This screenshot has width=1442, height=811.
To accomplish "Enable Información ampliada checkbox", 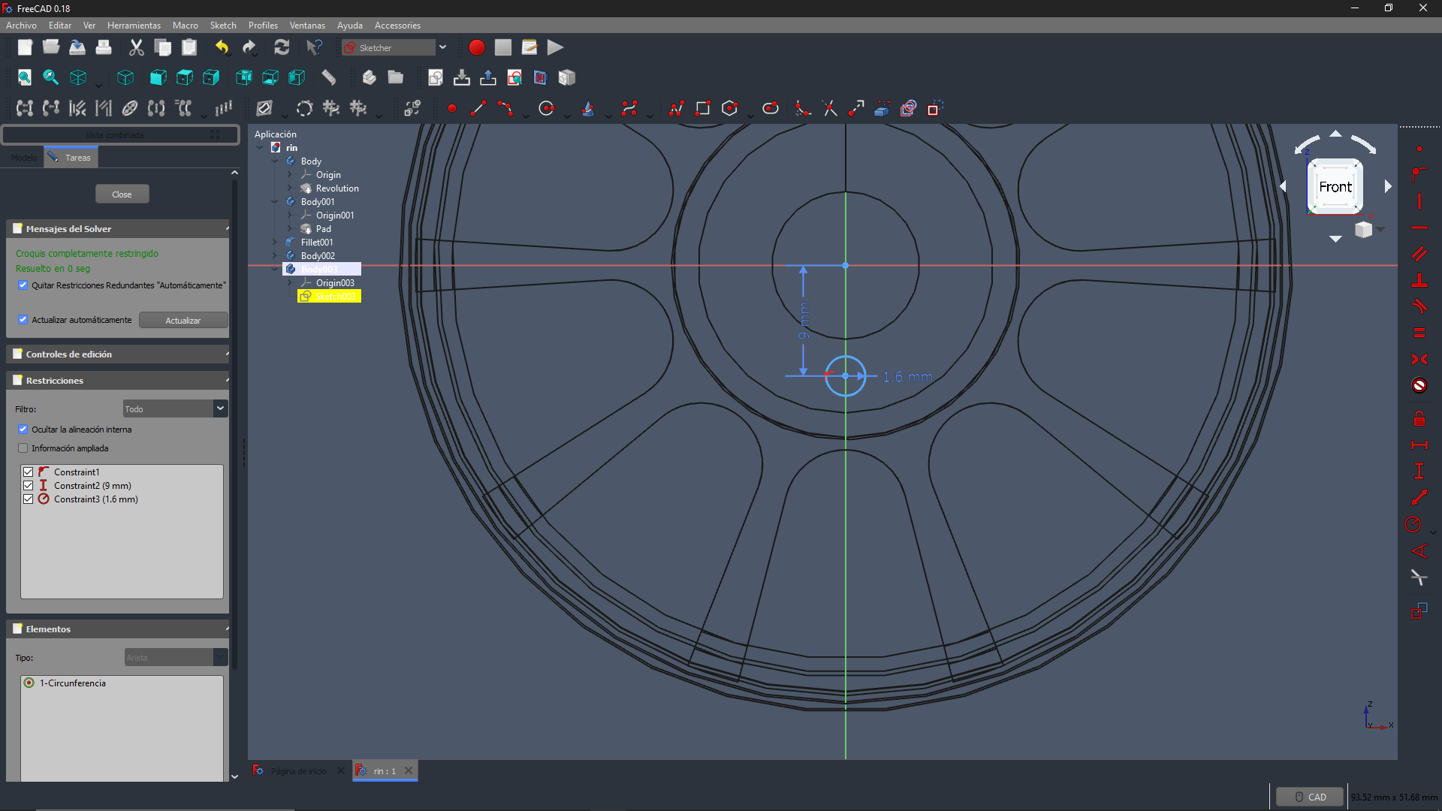I will pos(23,448).
